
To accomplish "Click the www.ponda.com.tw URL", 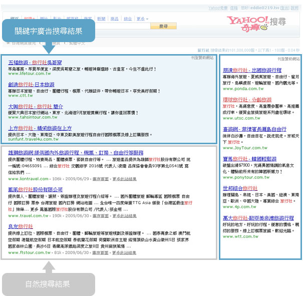I will click(243, 89).
